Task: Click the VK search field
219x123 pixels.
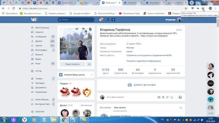Action: 76,20
